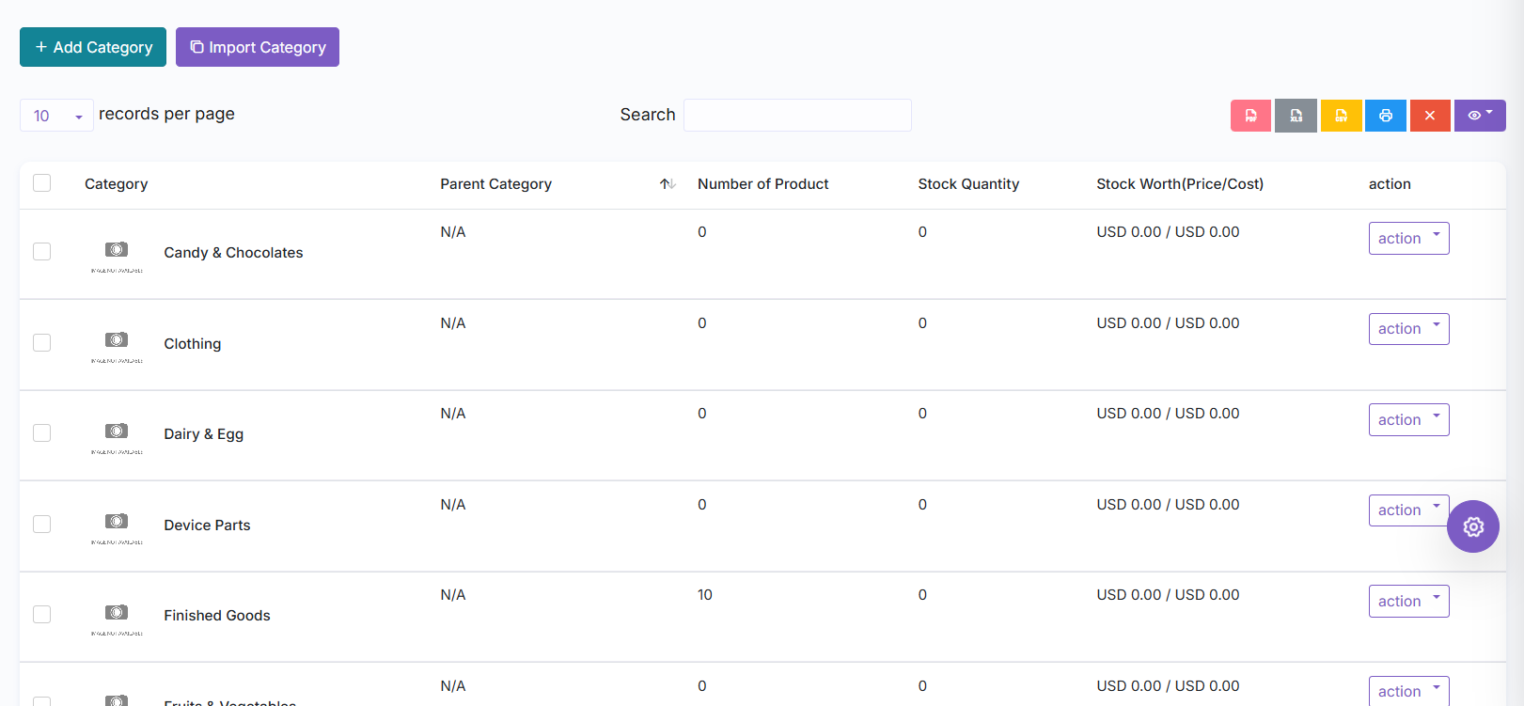Open action dropdown for Finished Goods
The image size is (1524, 706).
pos(1408,602)
